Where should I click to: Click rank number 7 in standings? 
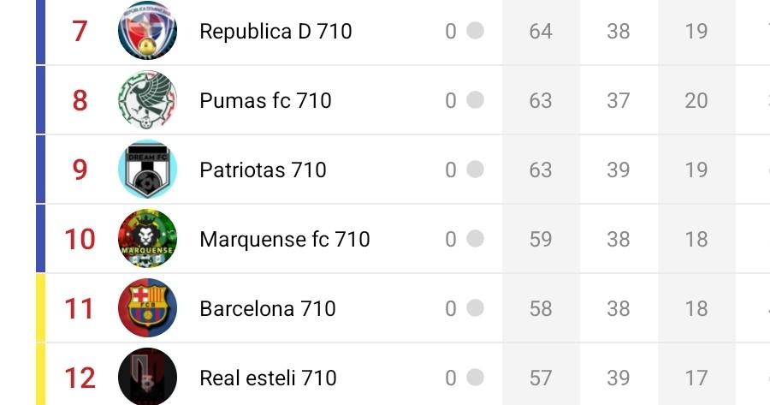tap(80, 32)
